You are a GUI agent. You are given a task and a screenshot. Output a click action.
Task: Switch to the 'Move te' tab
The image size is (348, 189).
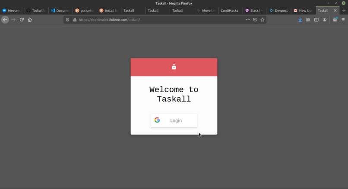pyautogui.click(x=206, y=10)
